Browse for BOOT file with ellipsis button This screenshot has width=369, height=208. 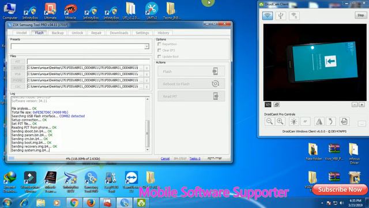[141, 68]
